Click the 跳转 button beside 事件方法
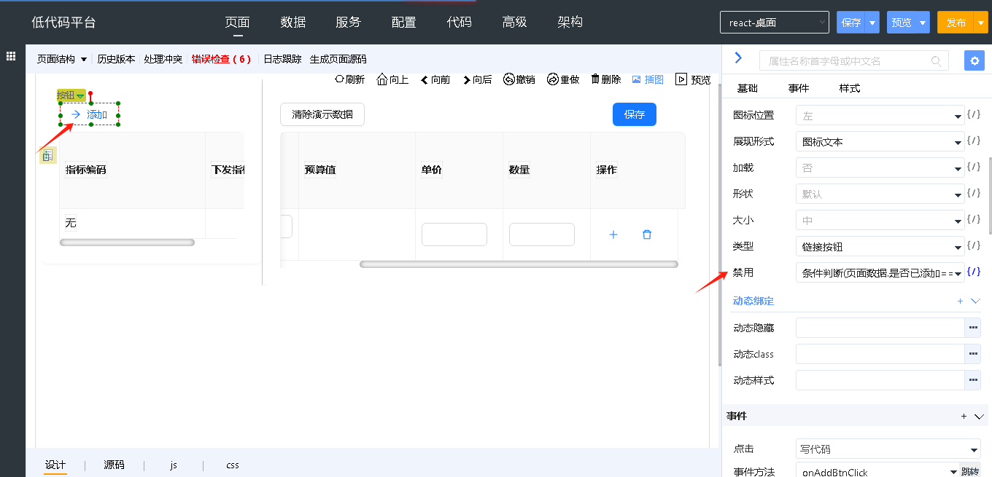The image size is (992, 477). click(970, 472)
